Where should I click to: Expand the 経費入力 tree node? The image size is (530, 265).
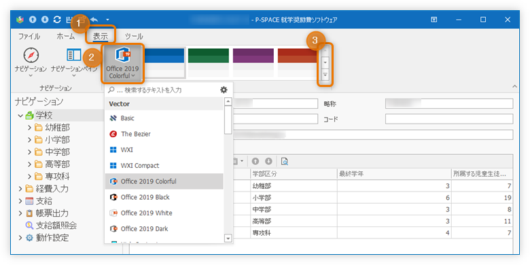[x=21, y=189]
